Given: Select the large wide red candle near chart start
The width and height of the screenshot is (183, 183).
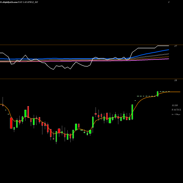Looking at the screenshot, I should 11,123.
